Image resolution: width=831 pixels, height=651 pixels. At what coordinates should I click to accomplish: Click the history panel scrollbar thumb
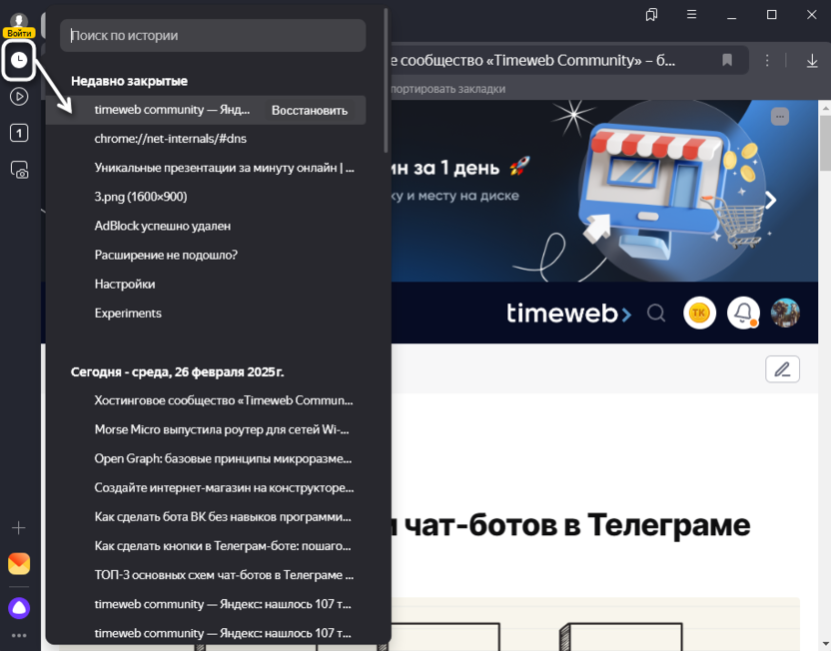[x=386, y=80]
